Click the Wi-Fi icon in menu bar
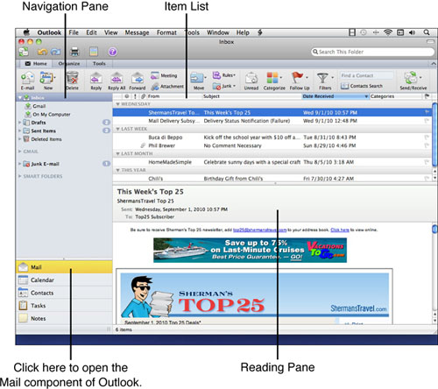Viewport: 438px width, 389px height. click(x=388, y=32)
